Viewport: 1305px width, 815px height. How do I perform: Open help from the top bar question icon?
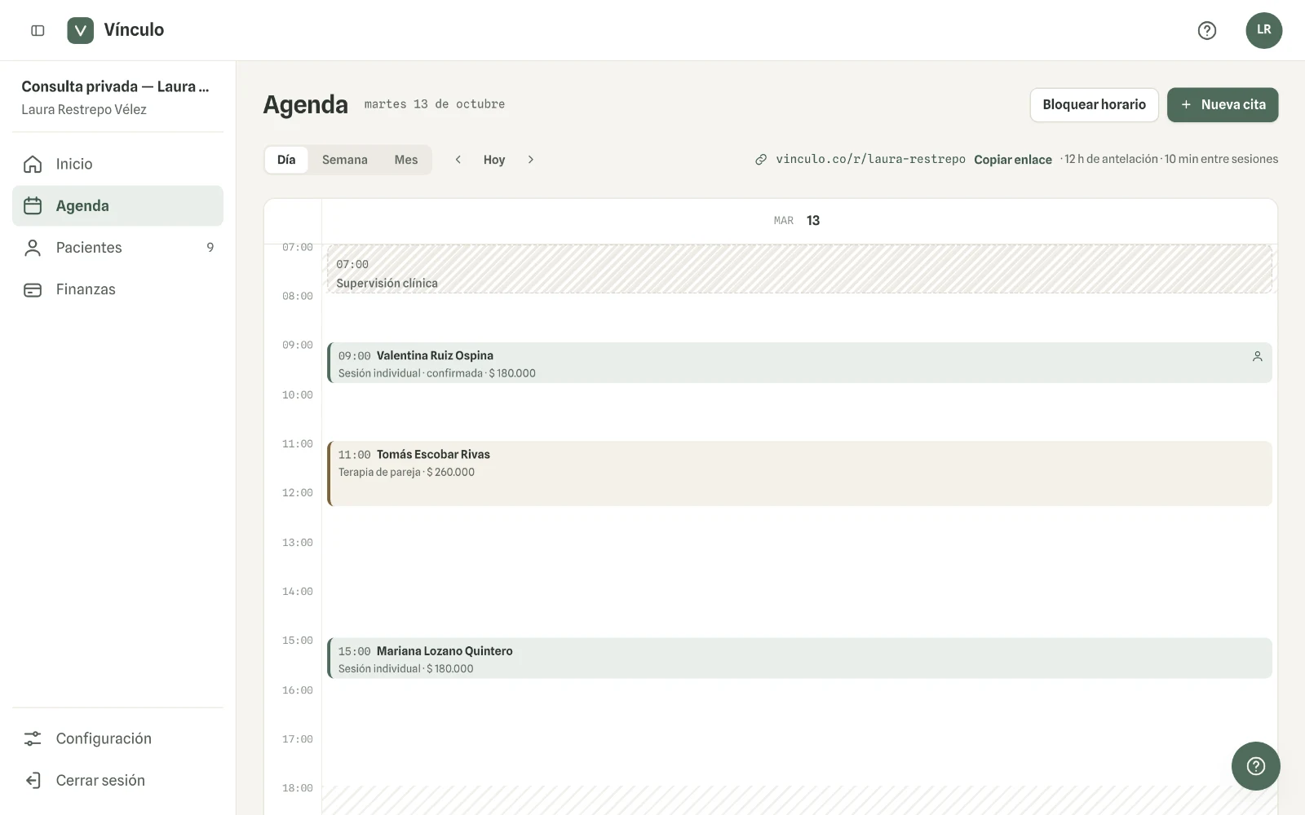(1207, 30)
